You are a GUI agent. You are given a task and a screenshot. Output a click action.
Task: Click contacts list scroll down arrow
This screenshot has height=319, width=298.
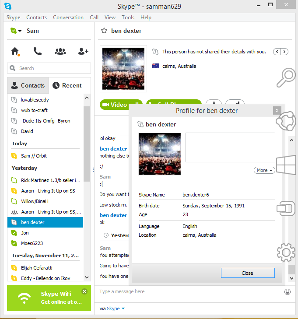pyautogui.click(x=87, y=277)
